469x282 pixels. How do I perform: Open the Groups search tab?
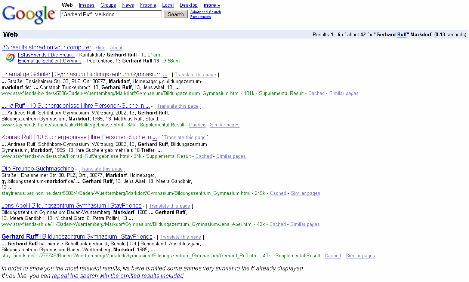click(x=108, y=5)
